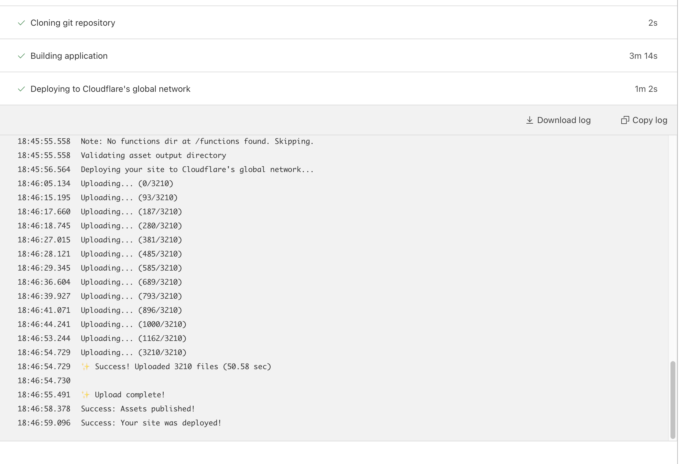Click the Download log text link
The image size is (687, 464).
tap(563, 120)
